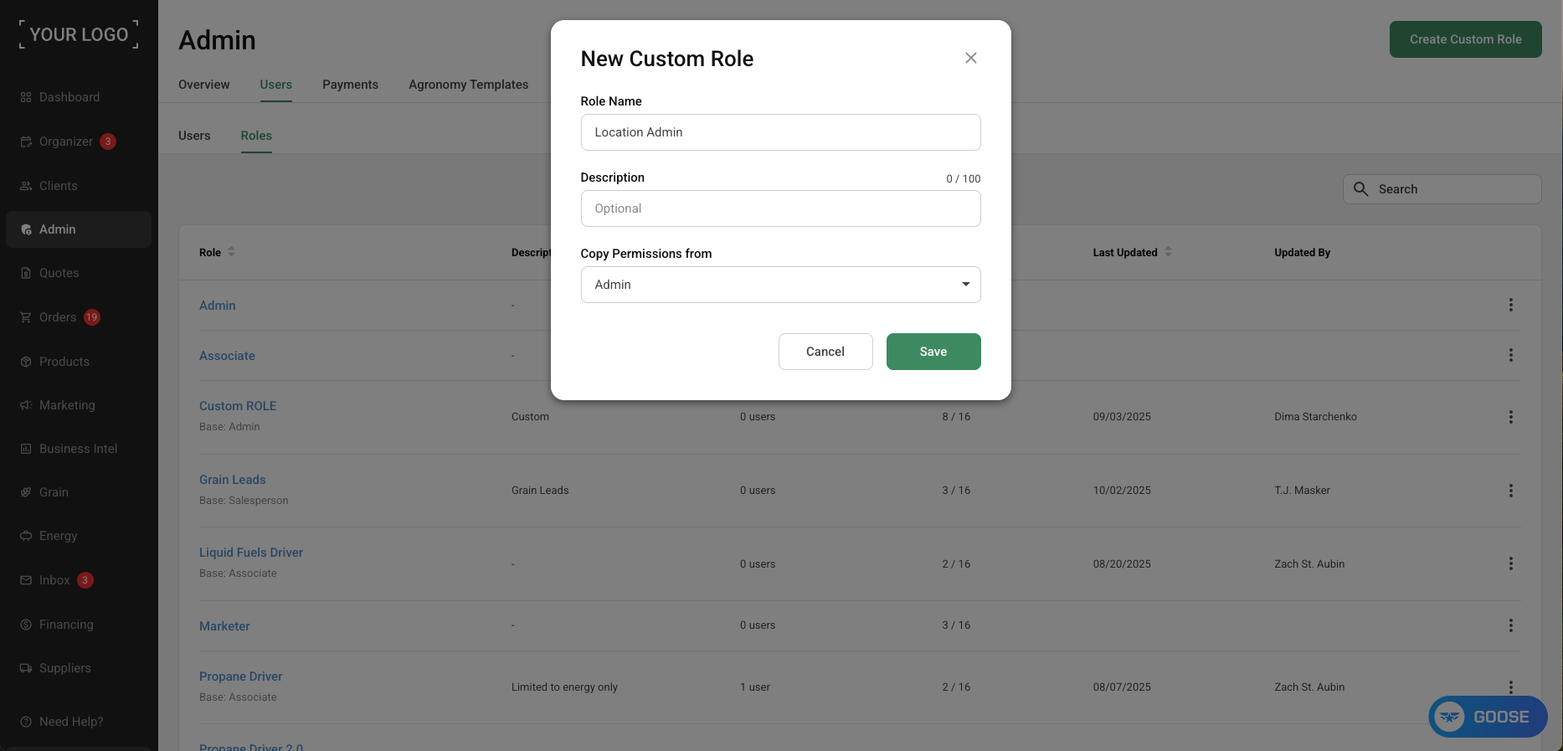Screen dimensions: 1563x751
Task: Save the new custom role
Action: 933,352
